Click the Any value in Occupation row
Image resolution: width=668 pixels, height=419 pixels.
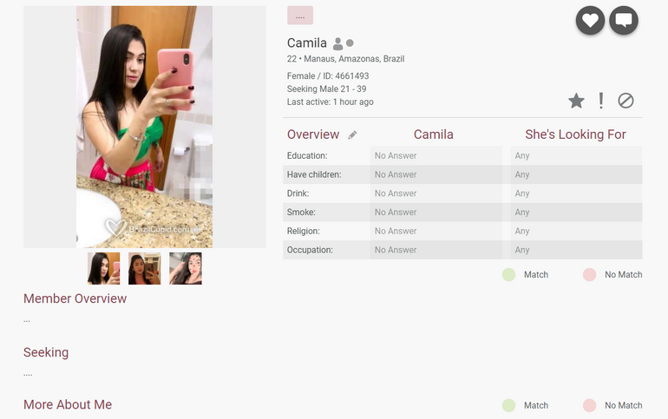tap(522, 250)
